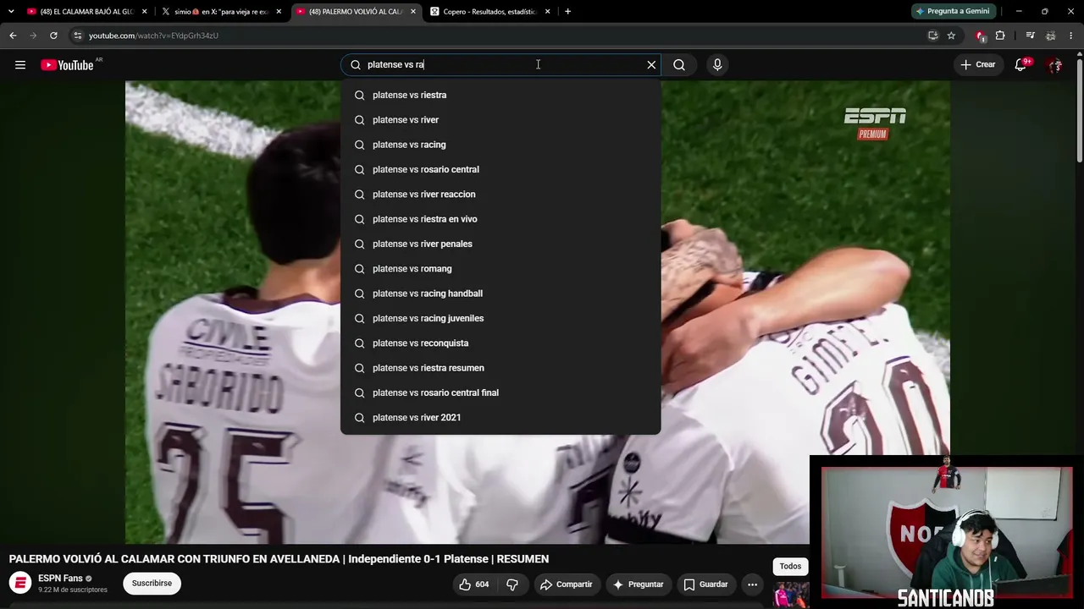The height and width of the screenshot is (609, 1084).
Task: View site information next to the URL
Action: (77, 36)
